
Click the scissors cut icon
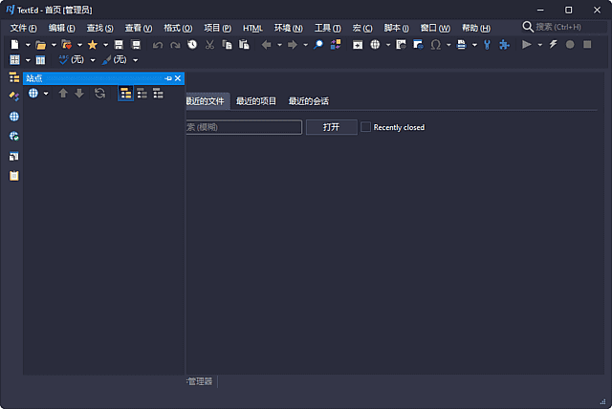point(209,44)
